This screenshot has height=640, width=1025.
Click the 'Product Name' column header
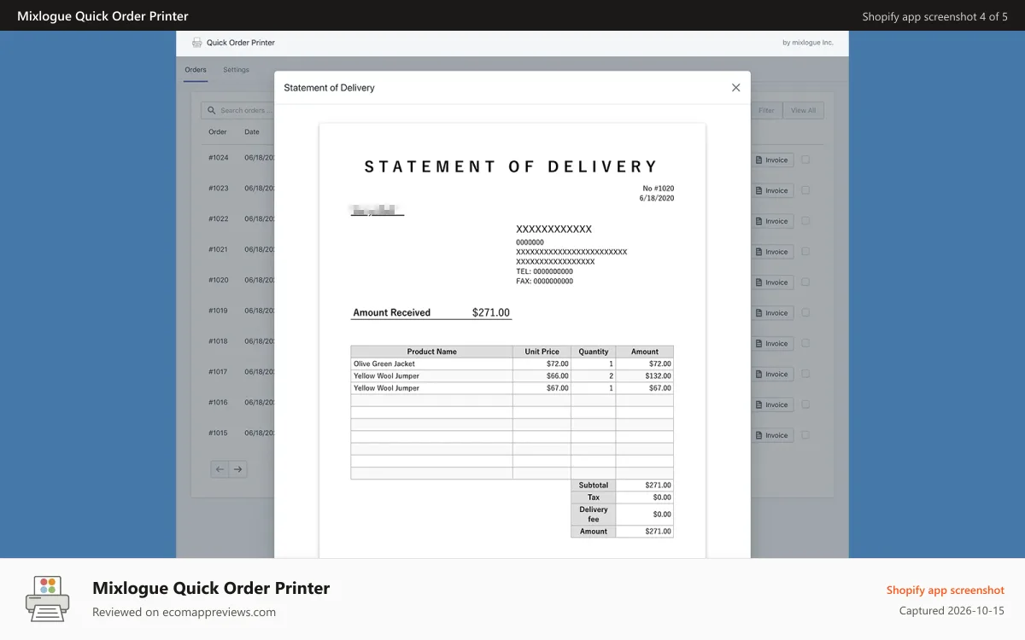[431, 352]
